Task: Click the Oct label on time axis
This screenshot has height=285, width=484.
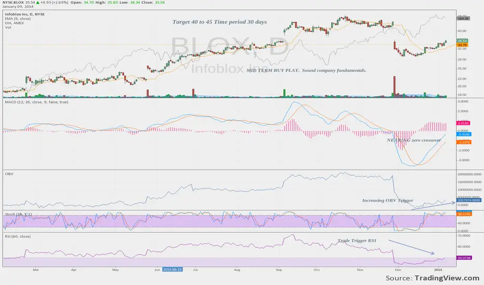Action: [x=317, y=270]
